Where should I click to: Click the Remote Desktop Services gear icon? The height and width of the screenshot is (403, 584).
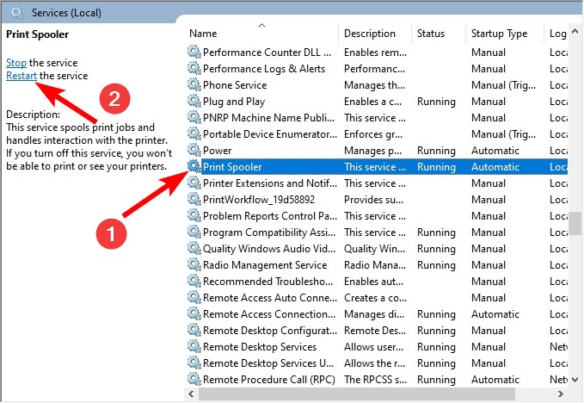194,346
